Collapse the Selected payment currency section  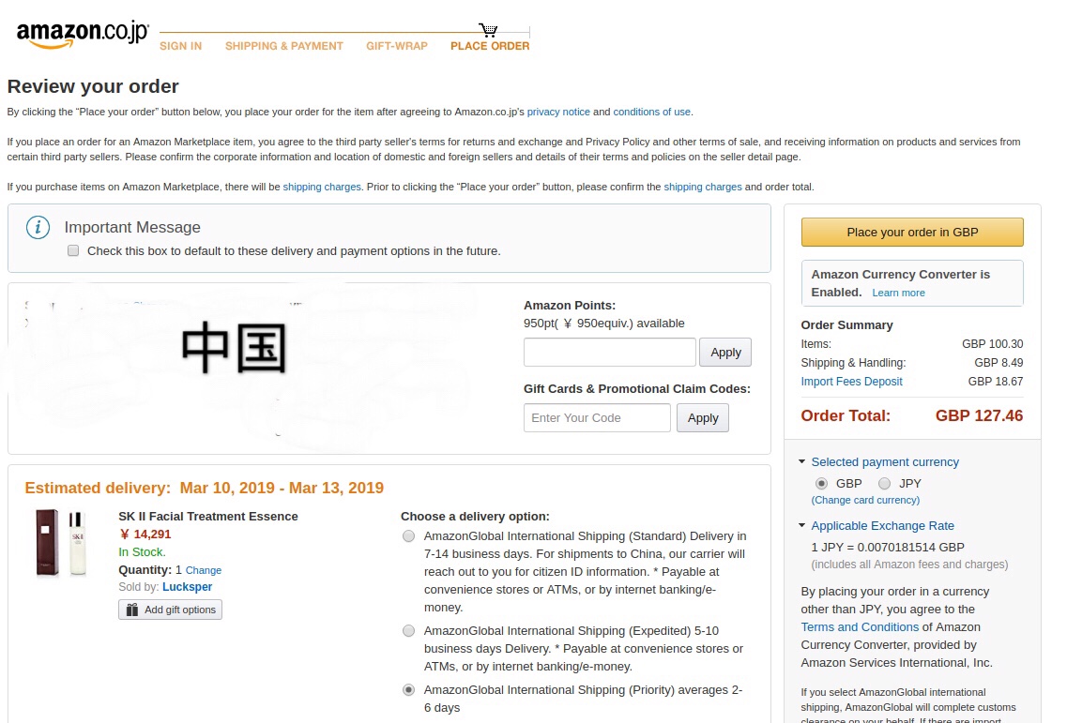tap(801, 462)
